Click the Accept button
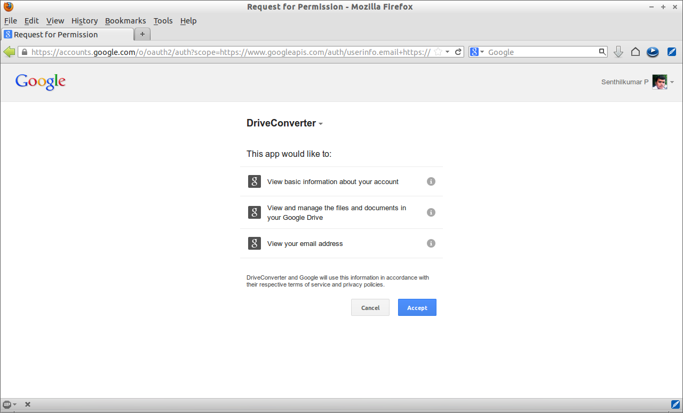 417,307
